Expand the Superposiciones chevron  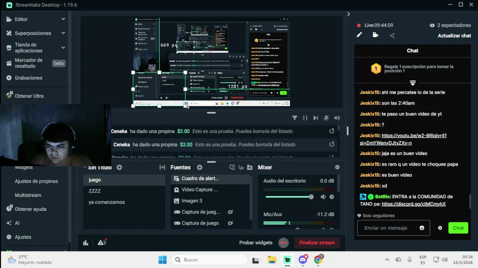(63, 33)
